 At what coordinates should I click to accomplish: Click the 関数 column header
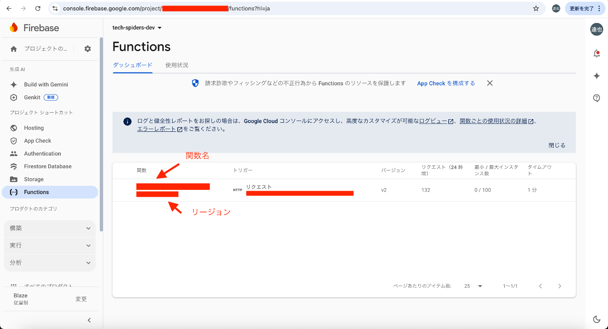(x=142, y=170)
